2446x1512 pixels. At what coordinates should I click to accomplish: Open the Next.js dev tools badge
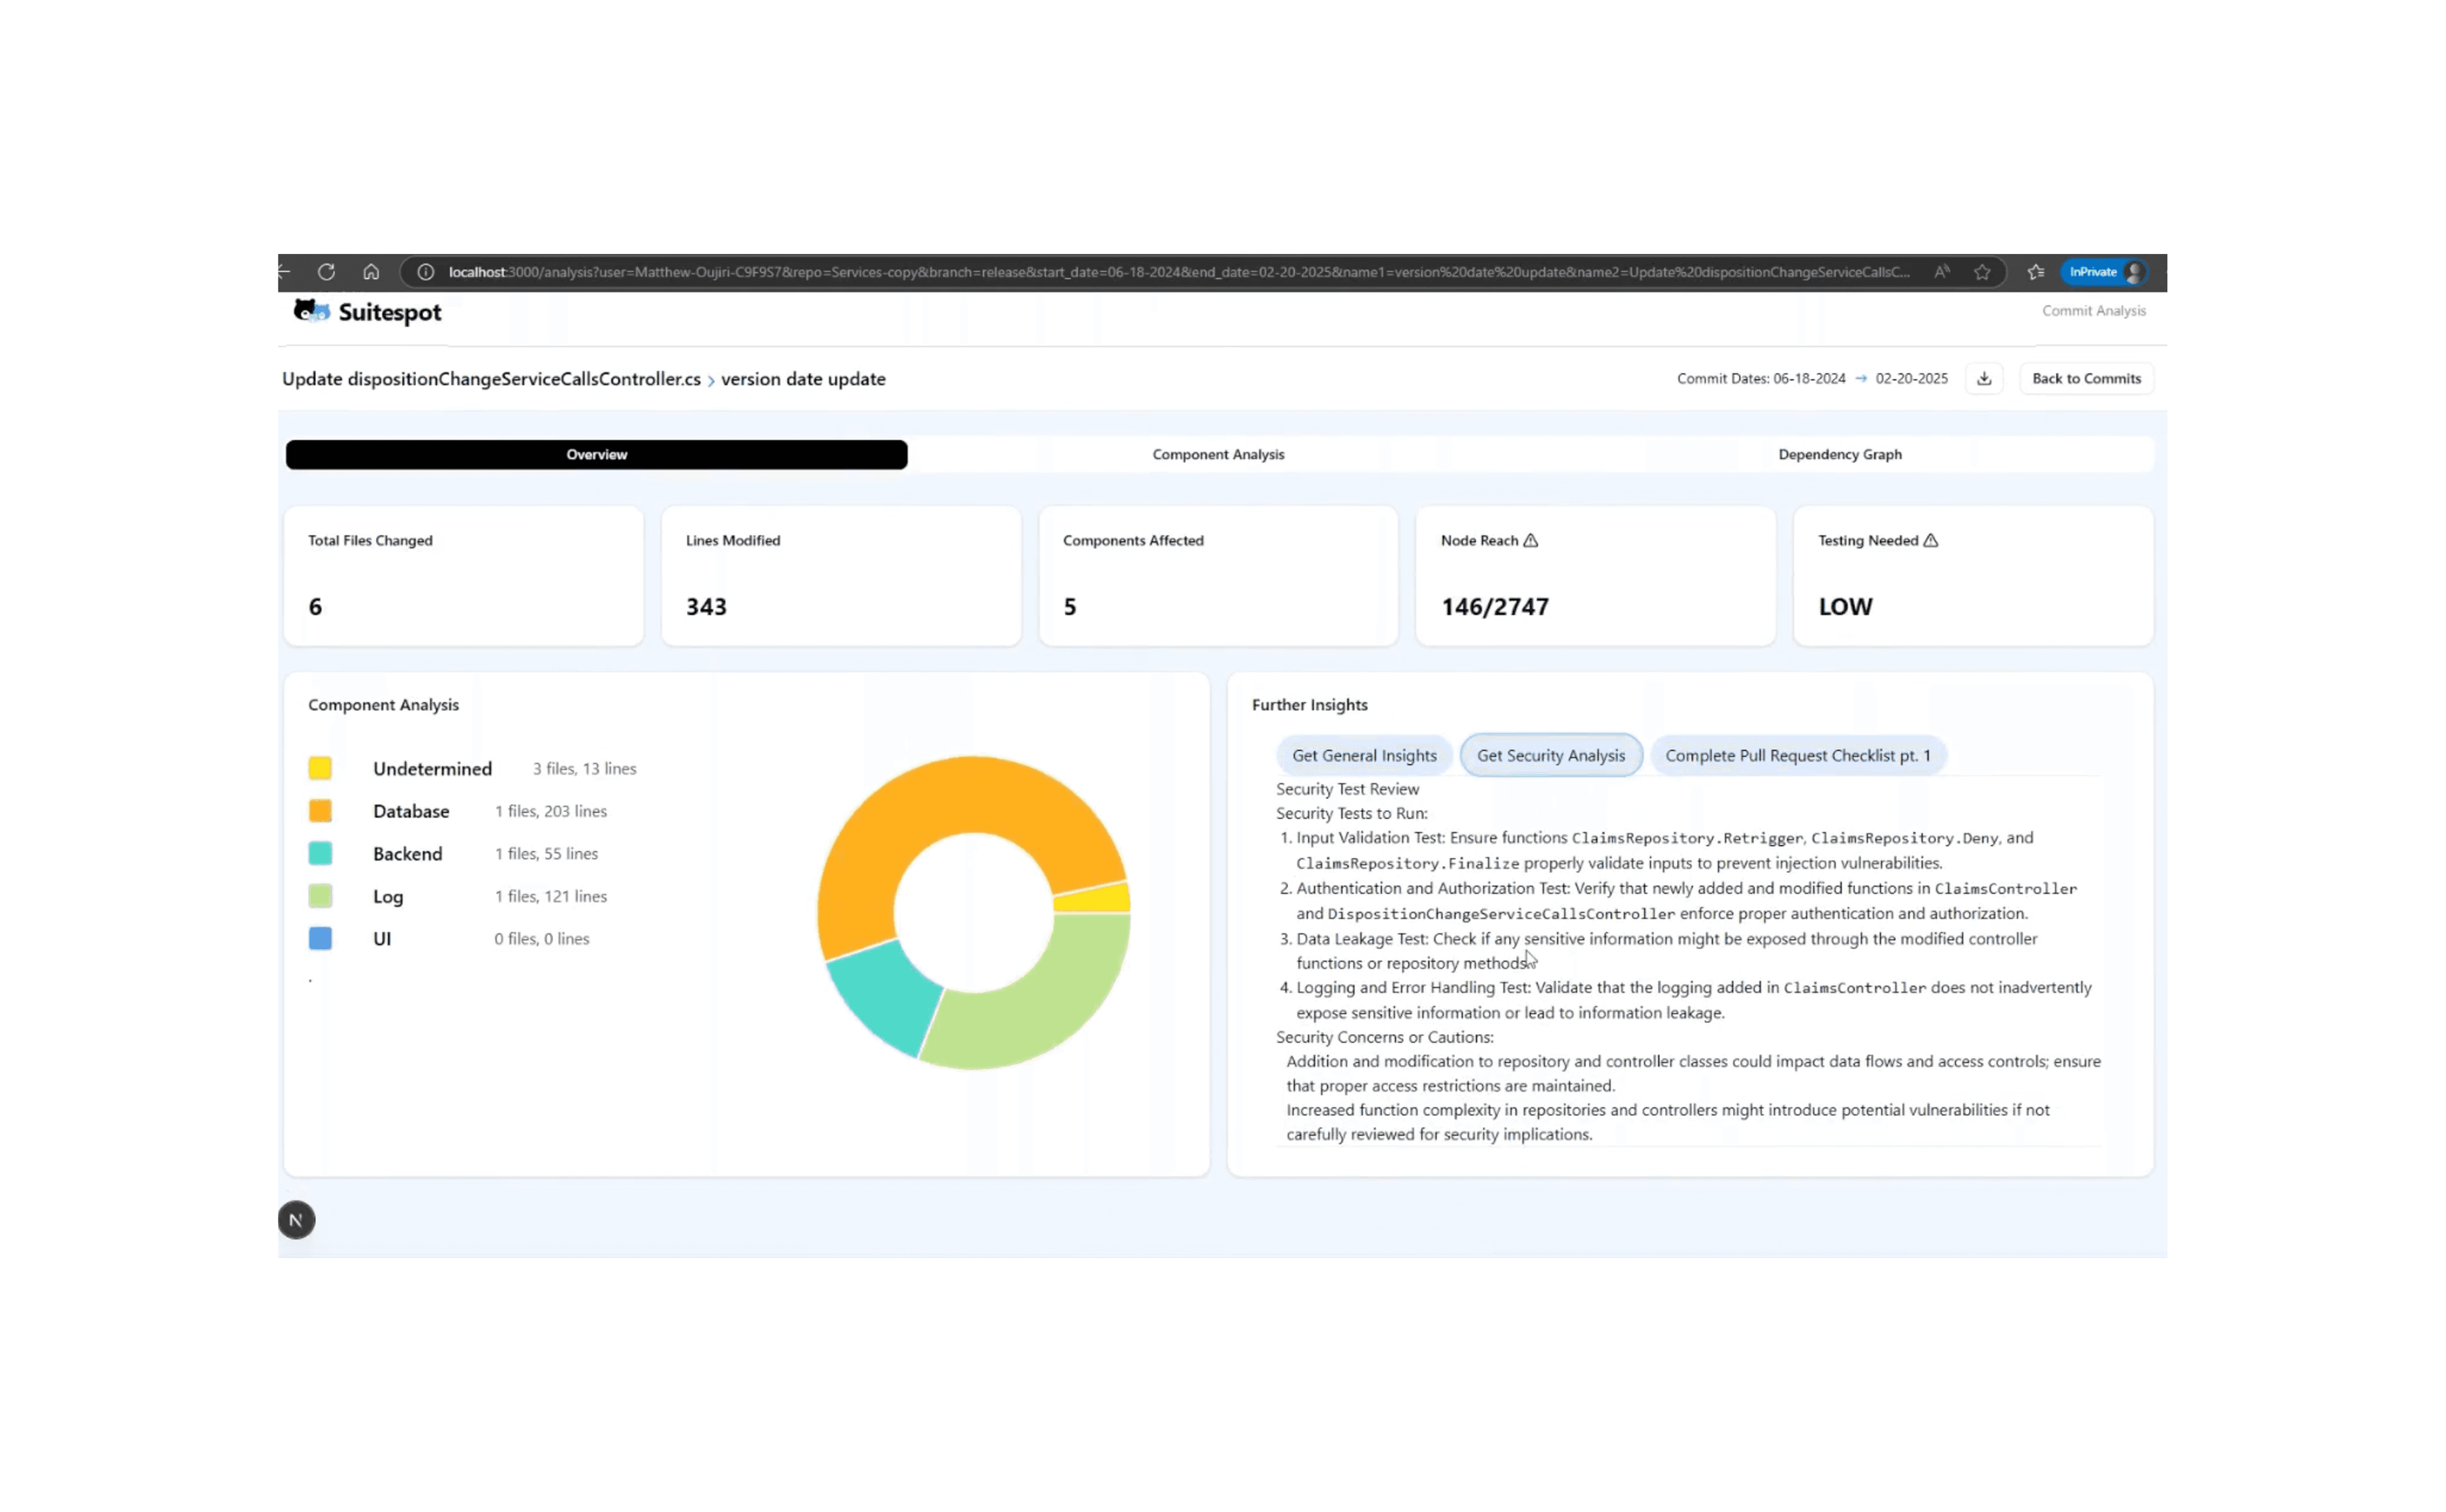(x=296, y=1219)
